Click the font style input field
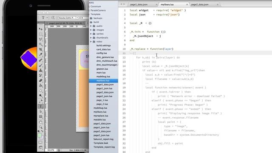The image size is (272, 153). click(85, 18)
